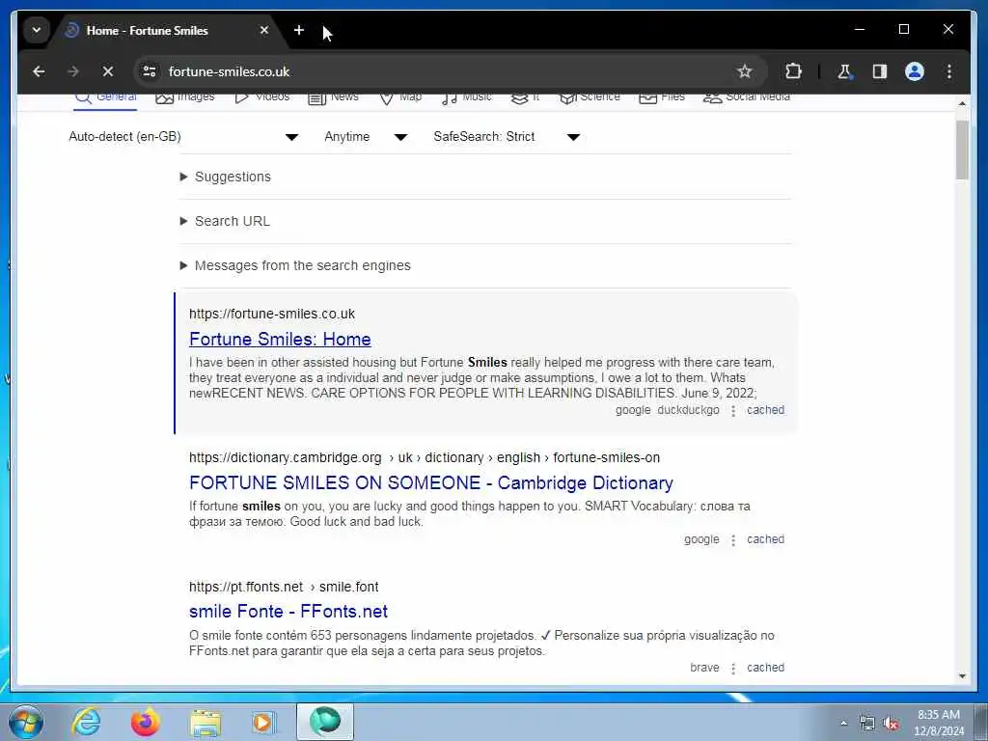Click the page scrollbar thumb
The image size is (988, 741).
click(x=962, y=150)
